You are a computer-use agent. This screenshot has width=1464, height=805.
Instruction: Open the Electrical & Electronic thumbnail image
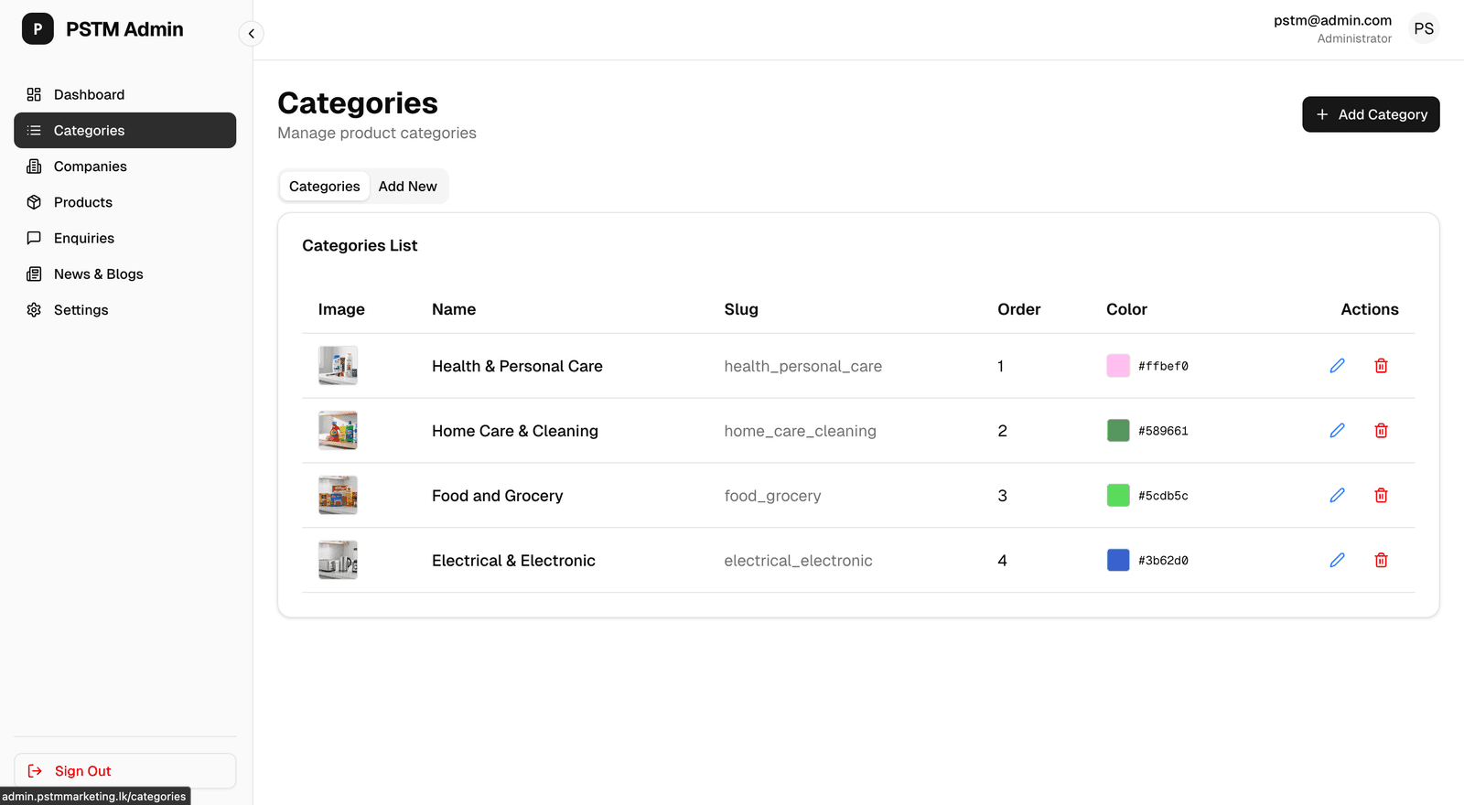(338, 561)
